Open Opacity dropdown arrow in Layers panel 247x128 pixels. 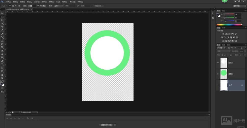coord(245,51)
